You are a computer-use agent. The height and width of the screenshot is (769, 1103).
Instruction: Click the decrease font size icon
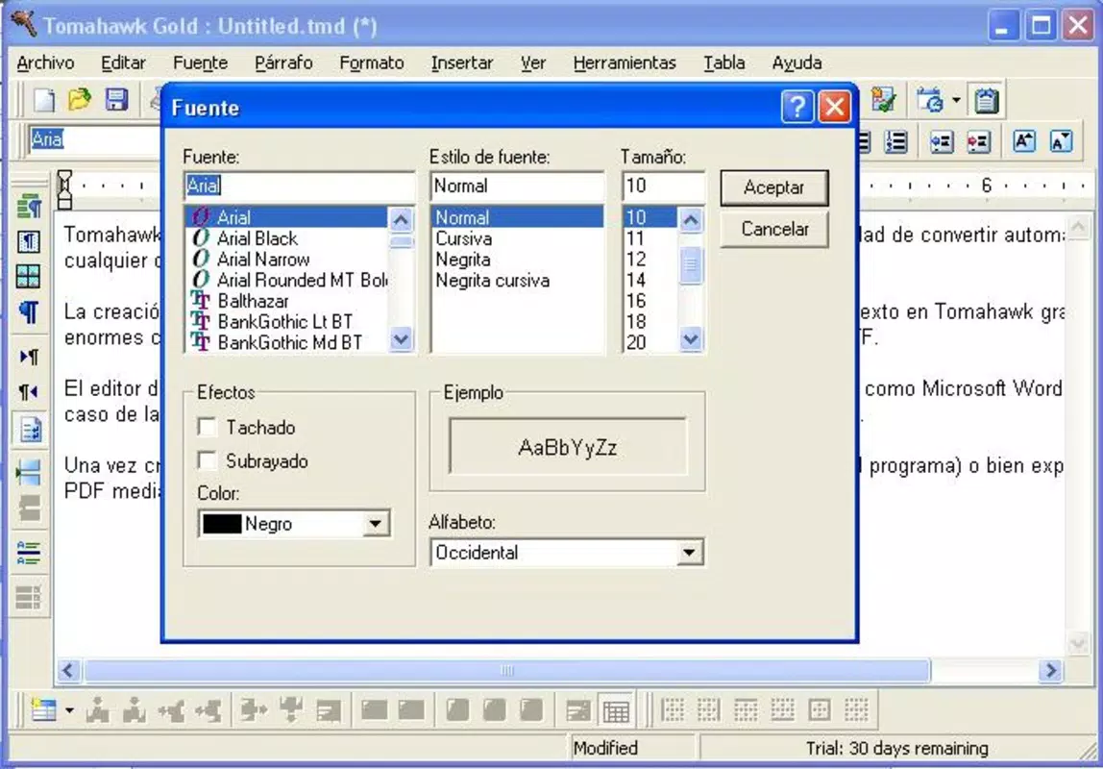pos(1061,141)
